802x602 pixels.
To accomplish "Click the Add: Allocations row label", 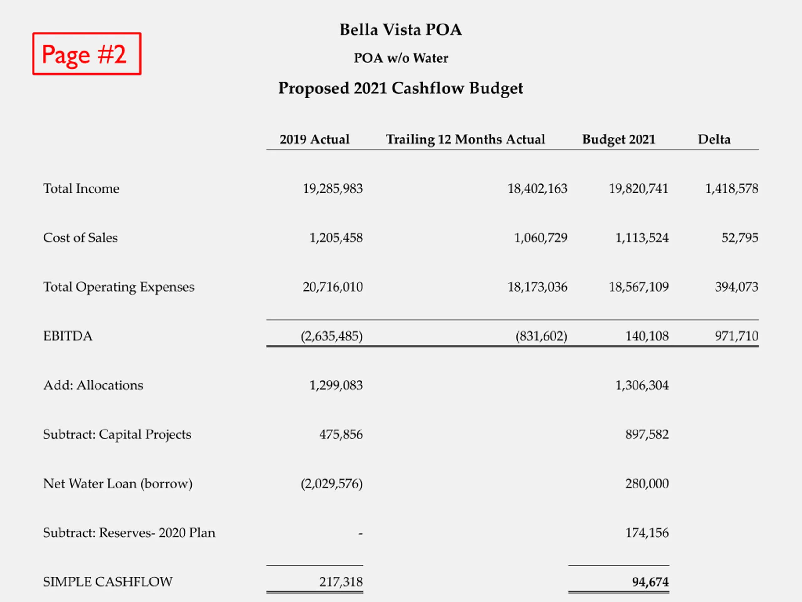I will (x=93, y=385).
